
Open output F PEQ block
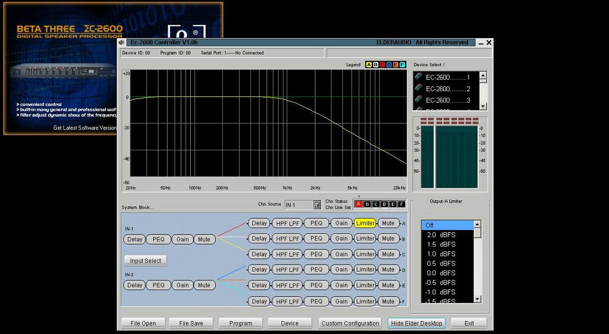click(316, 301)
